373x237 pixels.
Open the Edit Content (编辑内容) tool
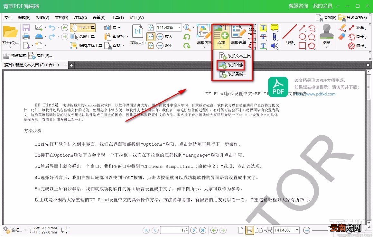pos(204,35)
